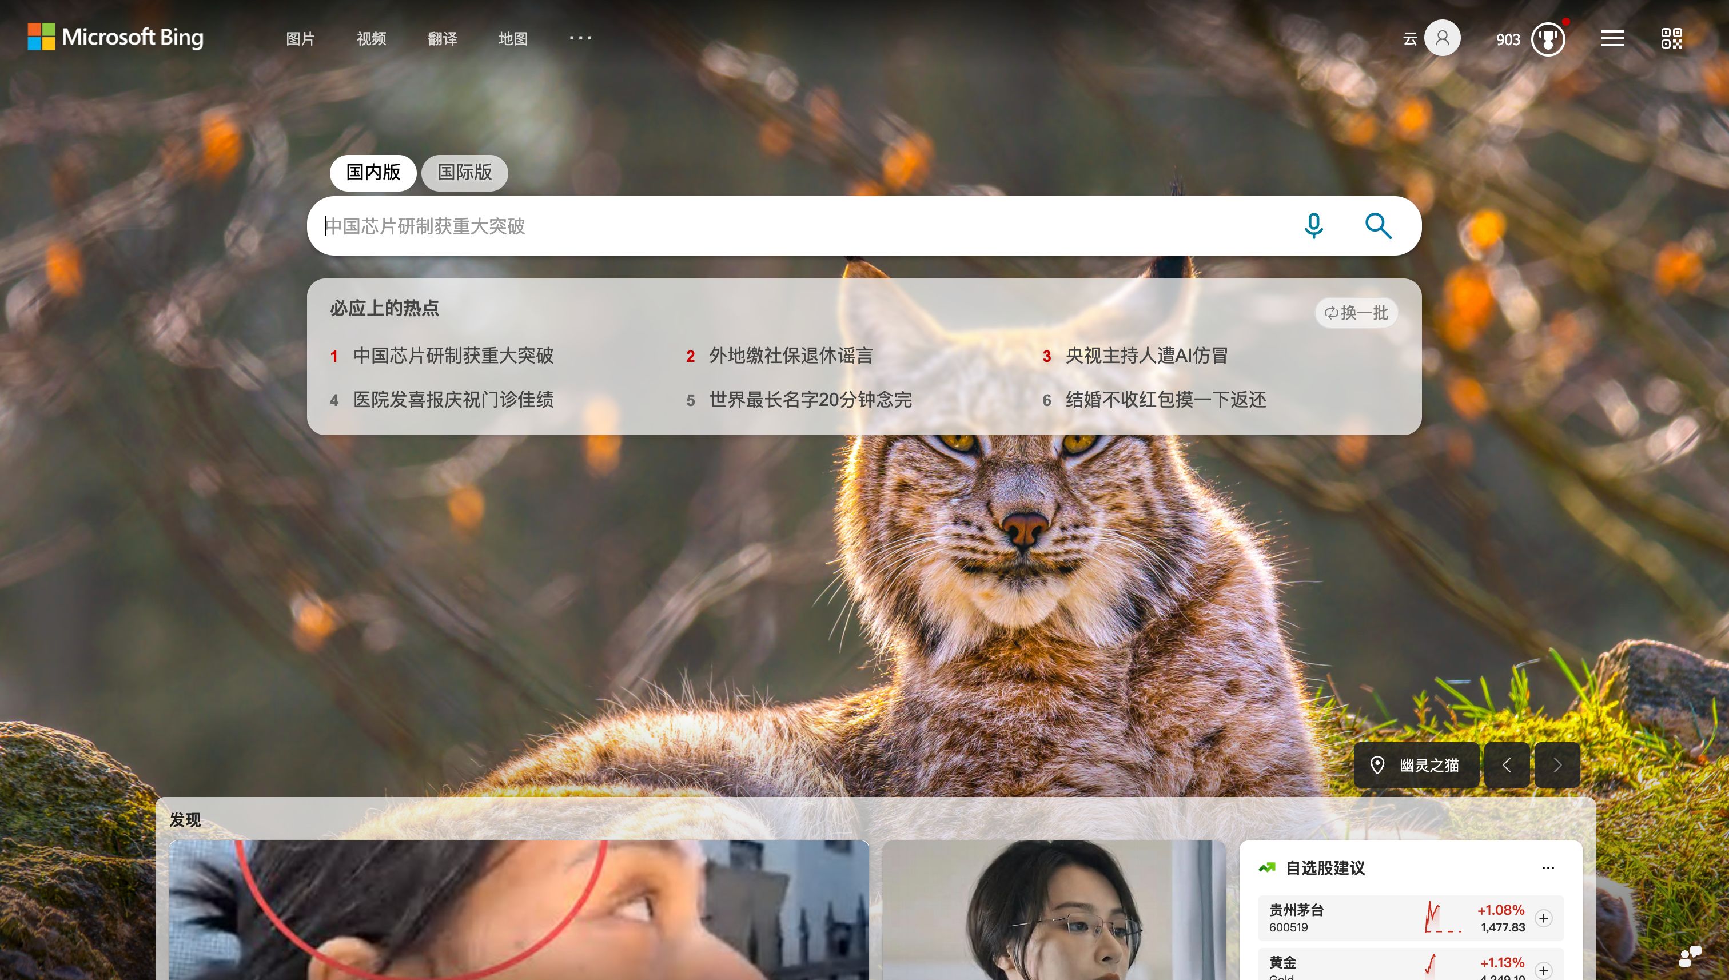Click the location pin on 幽灵之猫
Image resolution: width=1729 pixels, height=980 pixels.
pos(1377,765)
